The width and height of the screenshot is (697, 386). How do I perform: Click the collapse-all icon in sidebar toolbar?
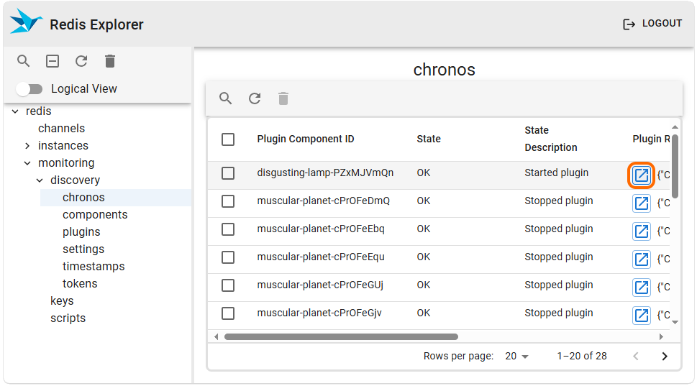(53, 61)
